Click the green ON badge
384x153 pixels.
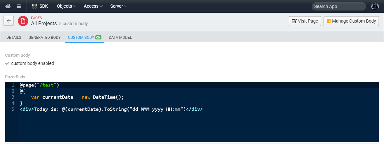[99, 38]
